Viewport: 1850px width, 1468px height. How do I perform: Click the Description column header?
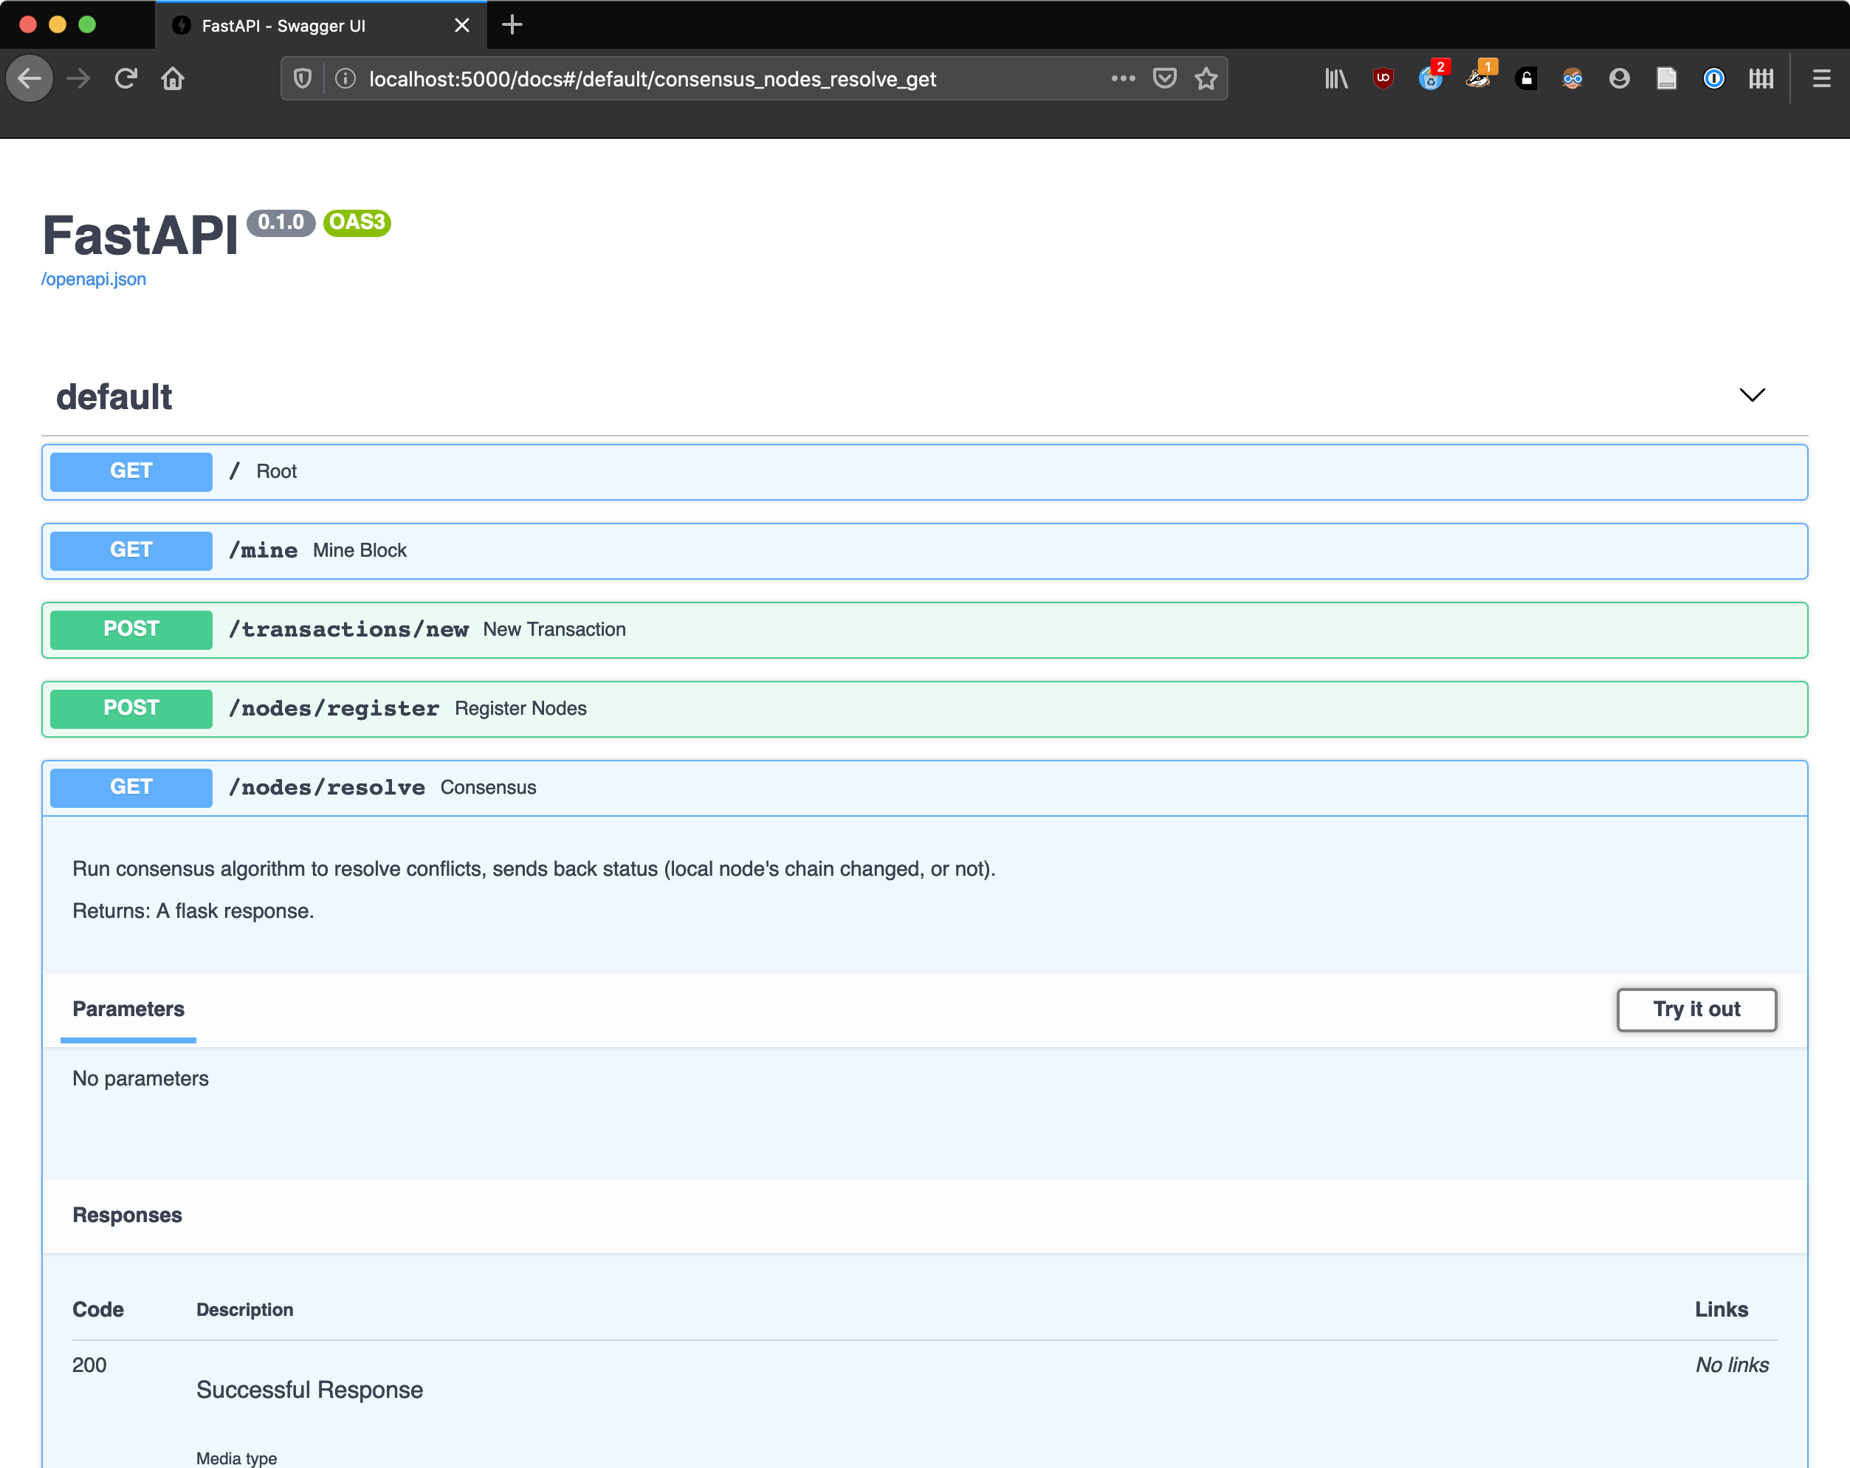click(244, 1309)
